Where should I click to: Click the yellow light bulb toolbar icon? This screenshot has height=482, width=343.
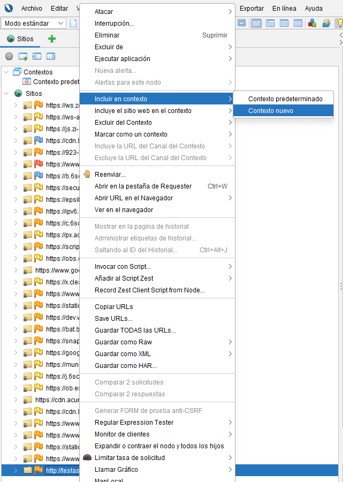[x=339, y=23]
